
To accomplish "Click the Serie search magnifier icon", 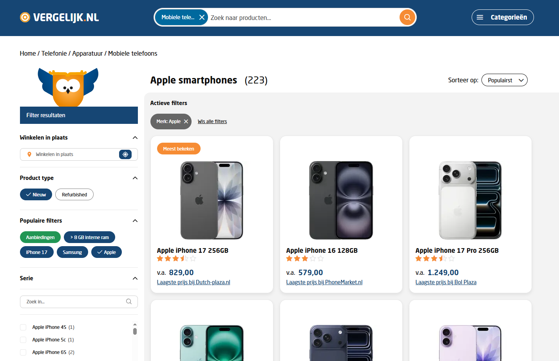I will (129, 301).
